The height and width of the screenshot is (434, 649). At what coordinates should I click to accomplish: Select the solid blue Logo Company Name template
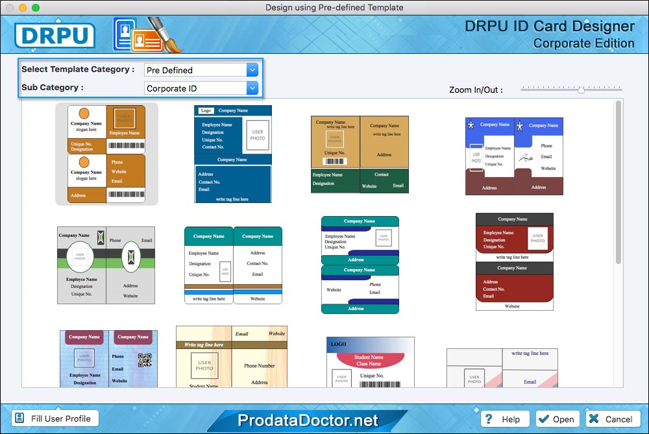click(233, 154)
